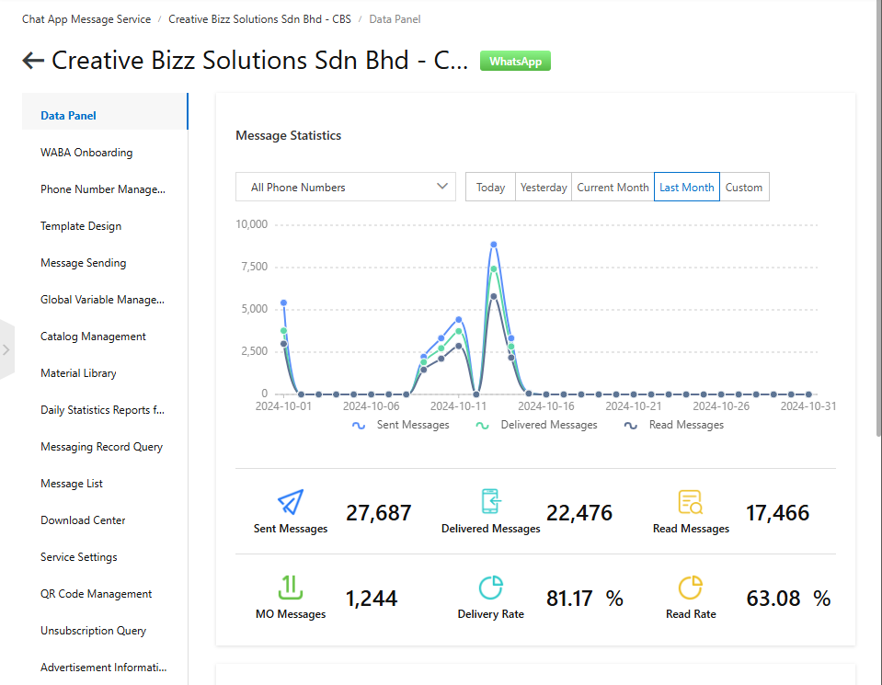Open Chat App Message Service breadcrumb link
882x685 pixels.
86,19
